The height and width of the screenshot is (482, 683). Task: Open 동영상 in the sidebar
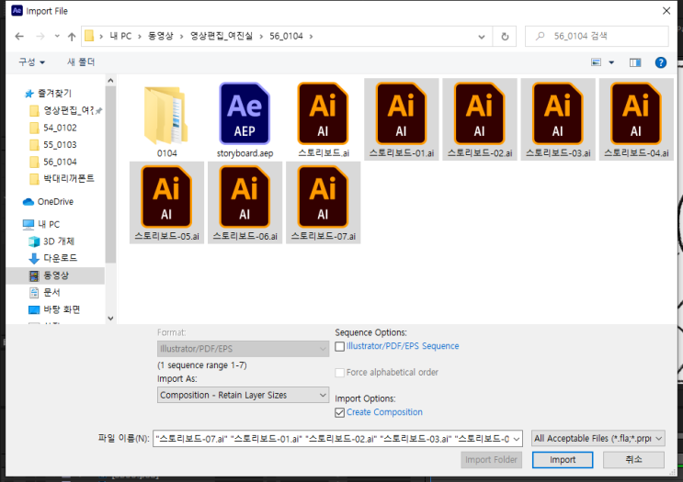pos(55,275)
